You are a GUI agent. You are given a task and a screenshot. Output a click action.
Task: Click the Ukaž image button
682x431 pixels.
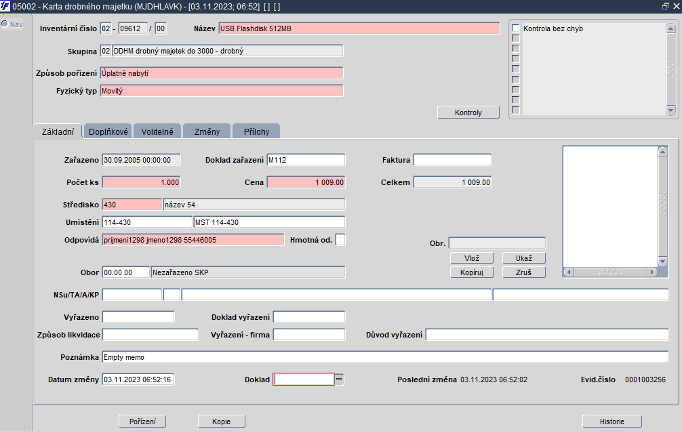pos(524,258)
